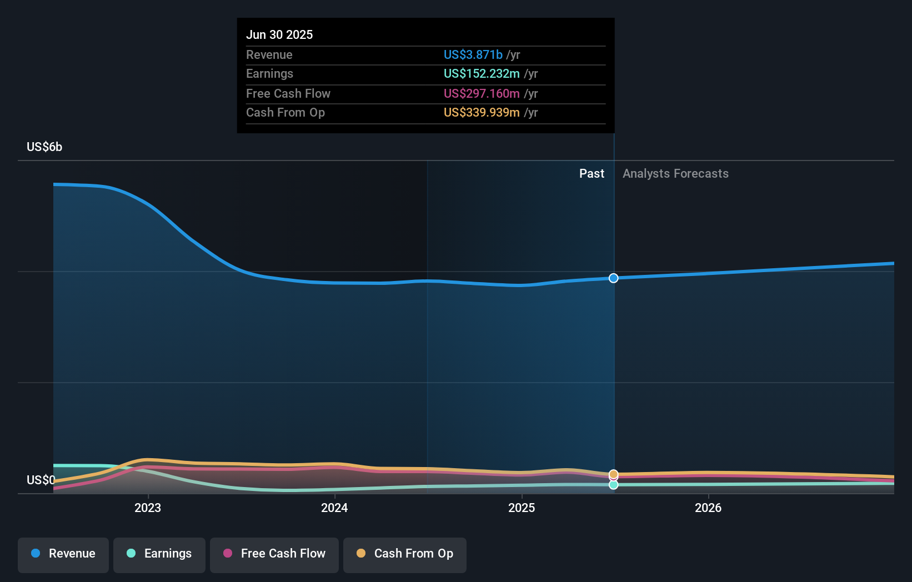The width and height of the screenshot is (912, 582).
Task: Switch to the Analysts Forecasts section
Action: pyautogui.click(x=675, y=173)
